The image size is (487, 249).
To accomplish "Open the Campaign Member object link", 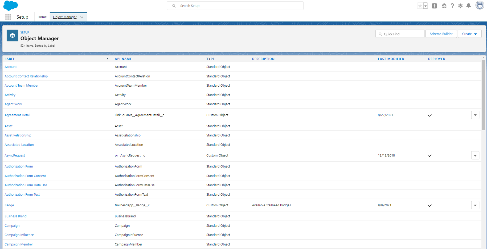I will [x=19, y=244].
